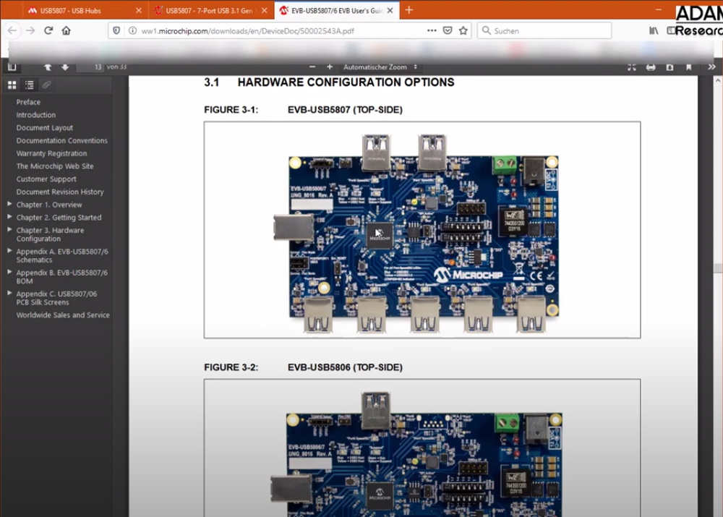The height and width of the screenshot is (517, 723).
Task: Zoom in the PDF with plus button
Action: tap(330, 67)
